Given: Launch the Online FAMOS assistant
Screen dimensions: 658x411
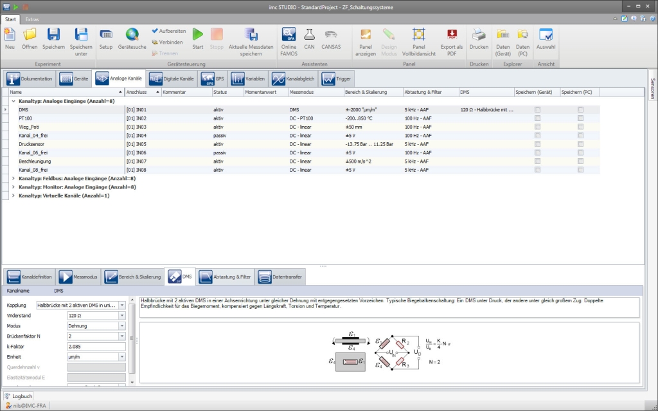Looking at the screenshot, I should coord(289,35).
